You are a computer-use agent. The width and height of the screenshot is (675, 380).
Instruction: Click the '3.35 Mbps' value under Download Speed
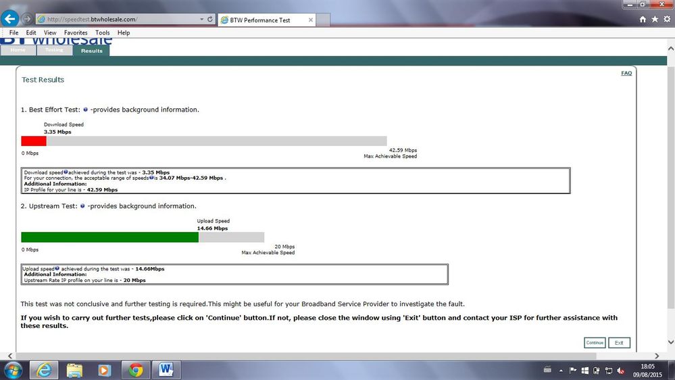[x=57, y=132]
